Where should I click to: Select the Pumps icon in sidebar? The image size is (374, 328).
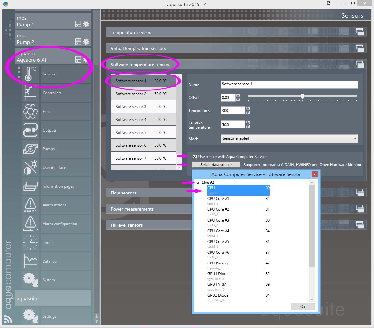31,149
